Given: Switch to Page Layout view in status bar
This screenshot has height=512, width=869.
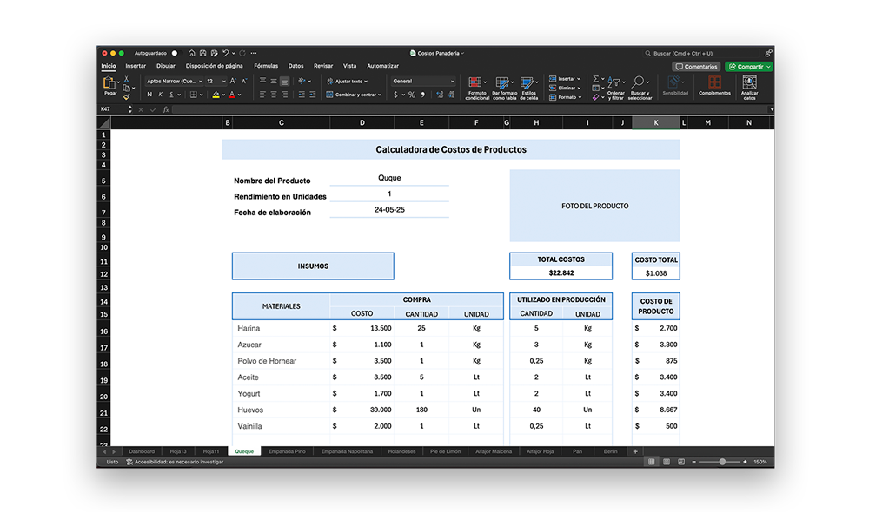Looking at the screenshot, I should coord(667,462).
